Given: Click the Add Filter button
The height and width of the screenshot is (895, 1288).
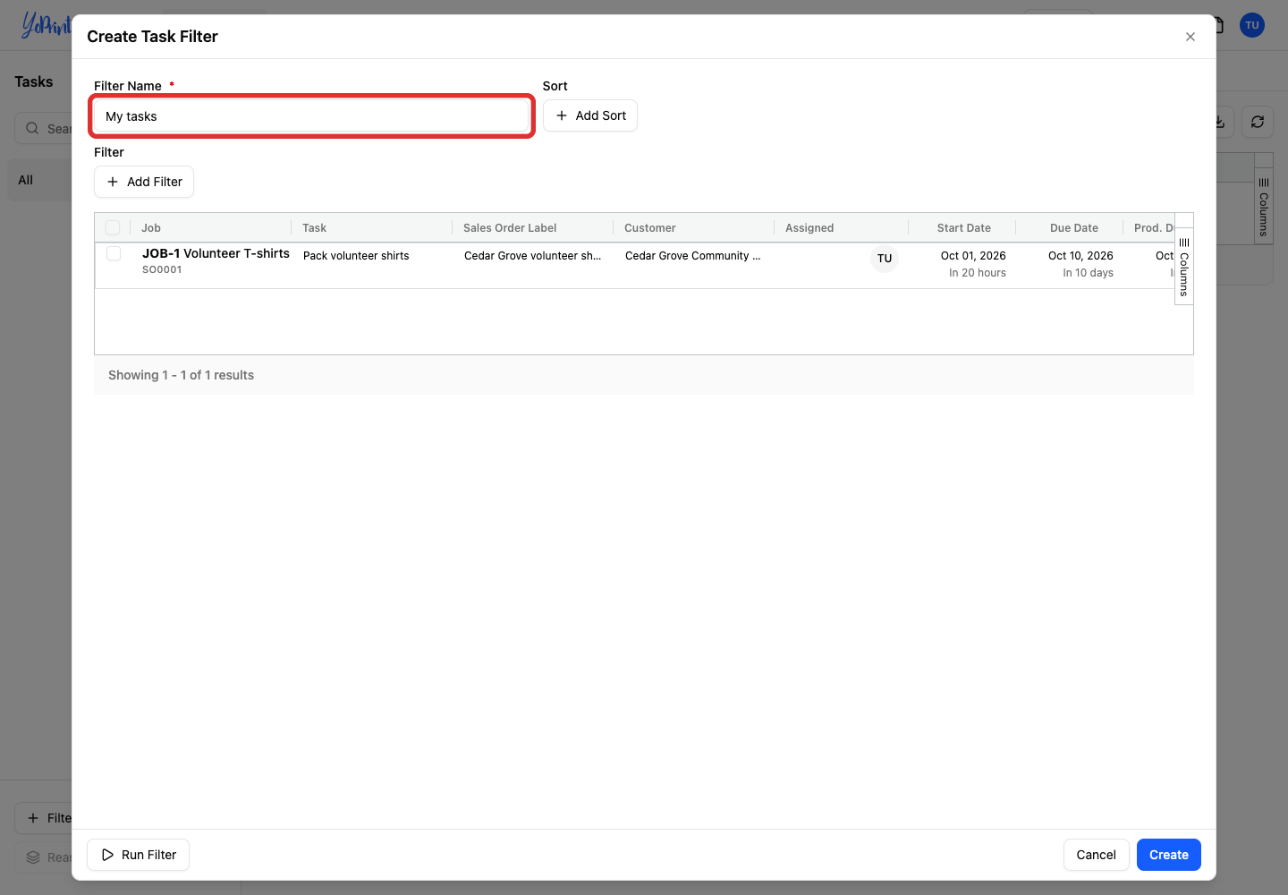Looking at the screenshot, I should [144, 182].
